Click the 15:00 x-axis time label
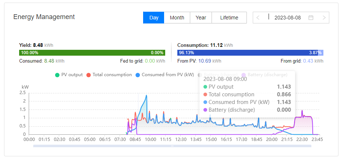The width and height of the screenshot is (344, 160). click(x=210, y=139)
